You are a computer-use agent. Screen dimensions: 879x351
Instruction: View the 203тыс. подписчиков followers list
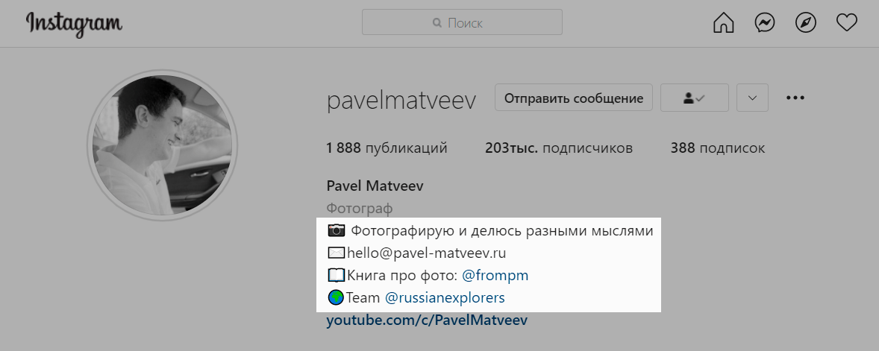[559, 148]
